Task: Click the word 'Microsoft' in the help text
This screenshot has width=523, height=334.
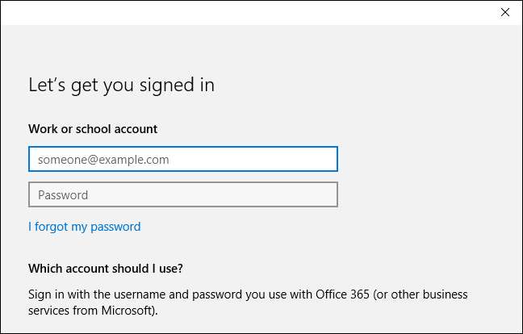Action: [128, 311]
